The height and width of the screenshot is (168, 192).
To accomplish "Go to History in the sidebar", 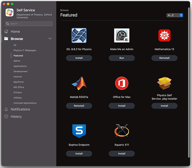I will click(x=16, y=117).
